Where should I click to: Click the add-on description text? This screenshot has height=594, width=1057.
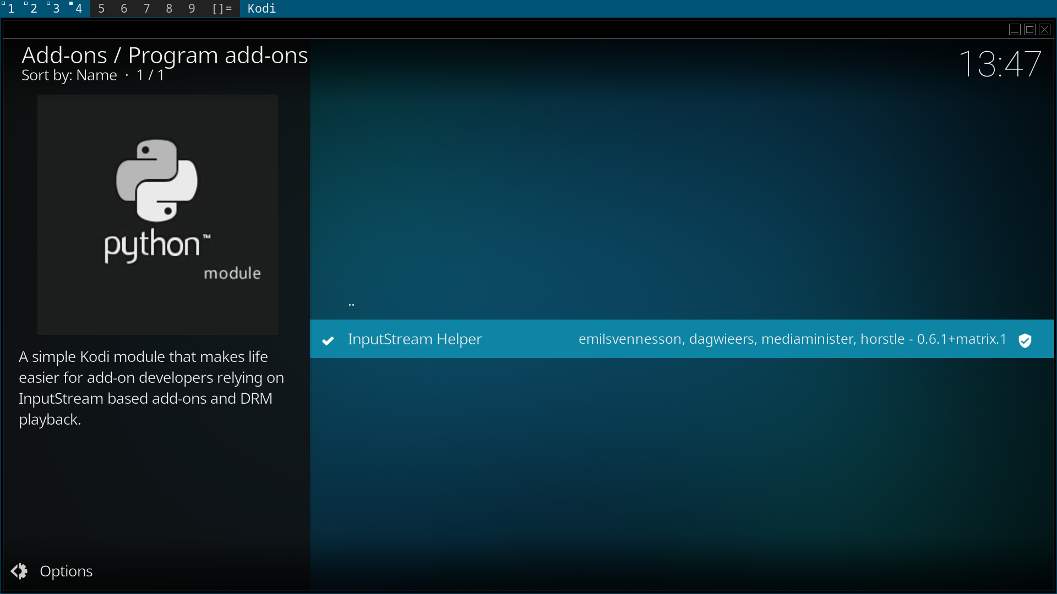coord(151,388)
